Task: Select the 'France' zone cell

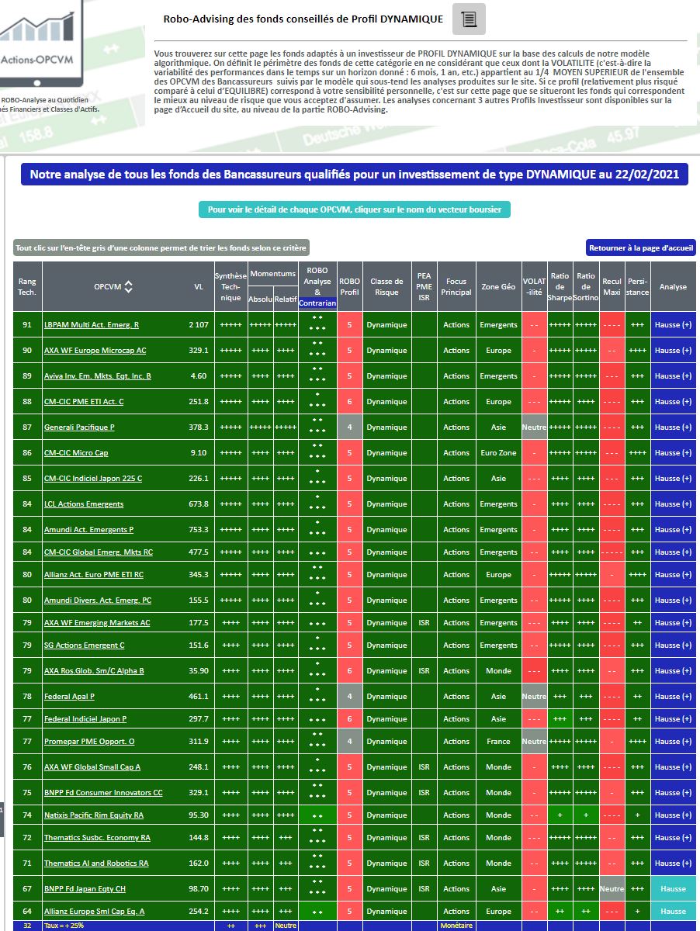Action: pyautogui.click(x=498, y=742)
